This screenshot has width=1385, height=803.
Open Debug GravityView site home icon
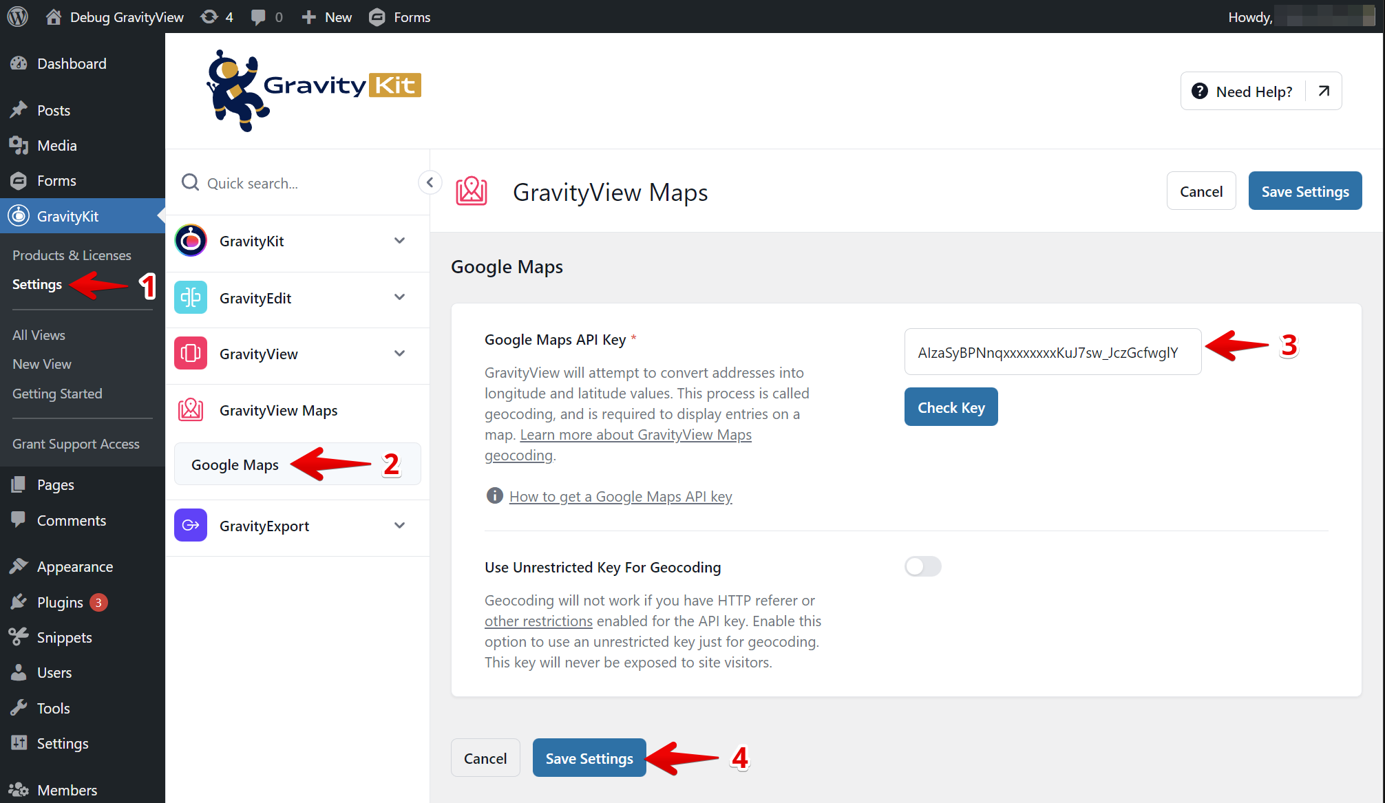[53, 17]
